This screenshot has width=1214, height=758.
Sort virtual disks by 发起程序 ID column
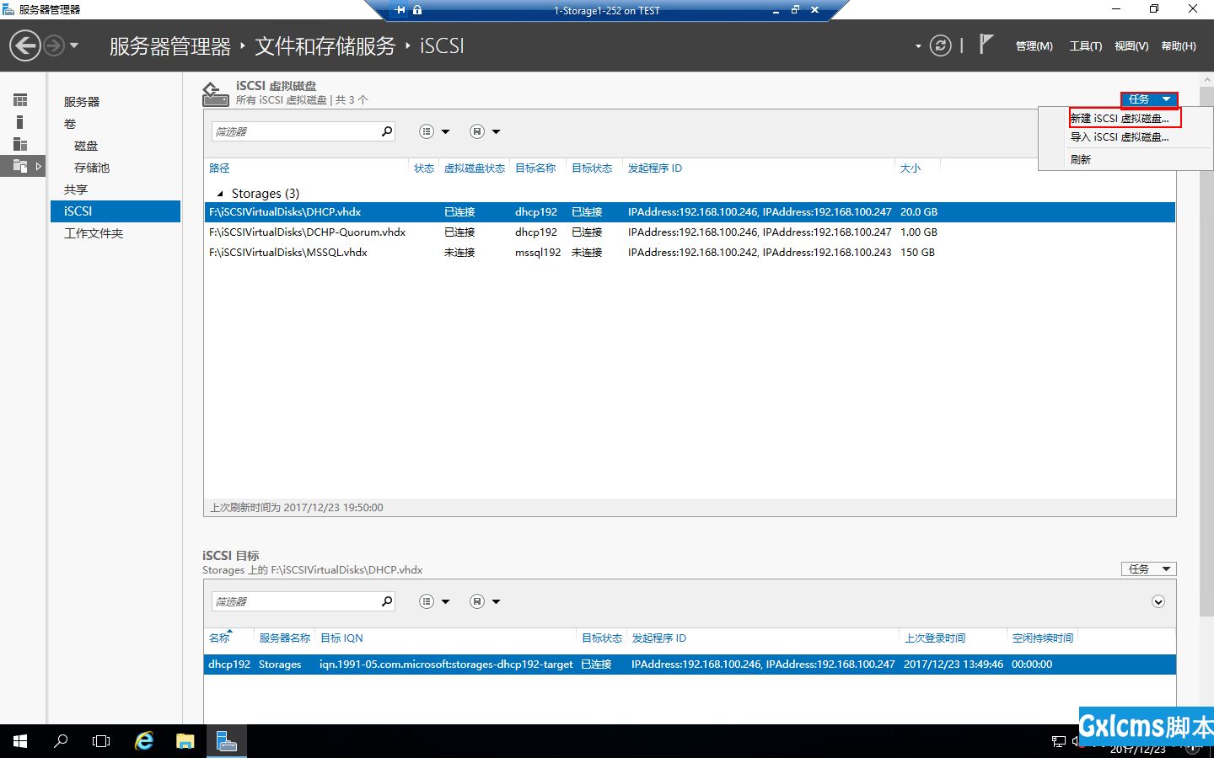[655, 168]
